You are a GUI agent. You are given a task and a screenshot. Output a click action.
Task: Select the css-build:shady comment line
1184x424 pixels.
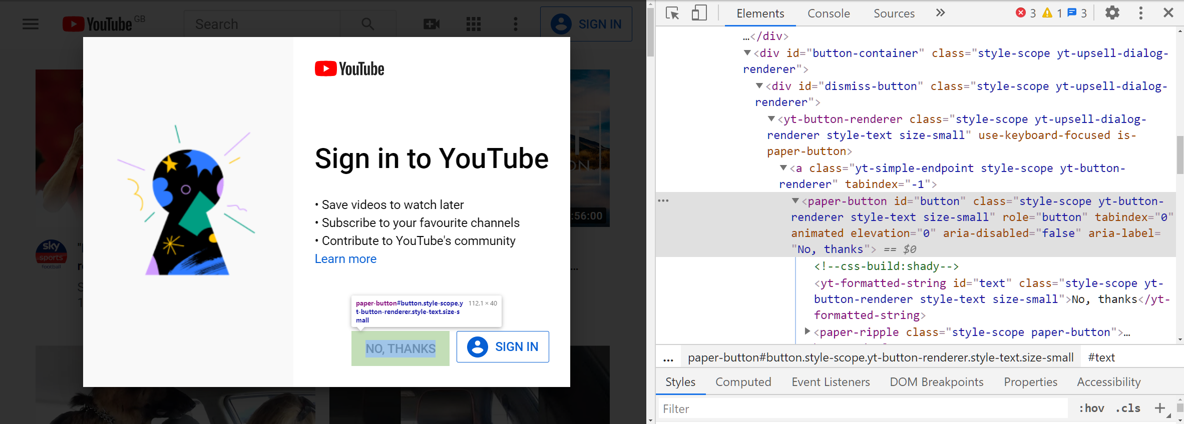pos(886,266)
